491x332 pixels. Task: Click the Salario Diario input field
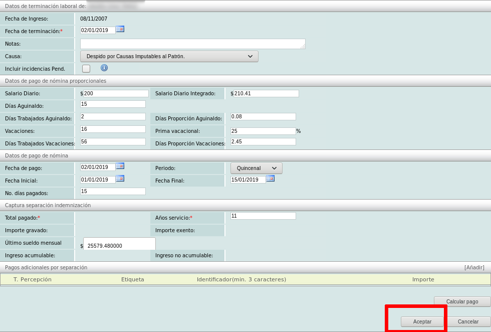coord(116,93)
